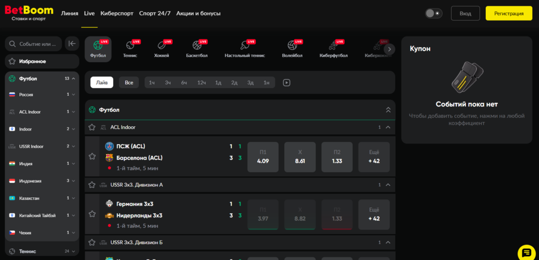Star the ACL Indoor league header
The width and height of the screenshot is (539, 260).
tap(92, 127)
